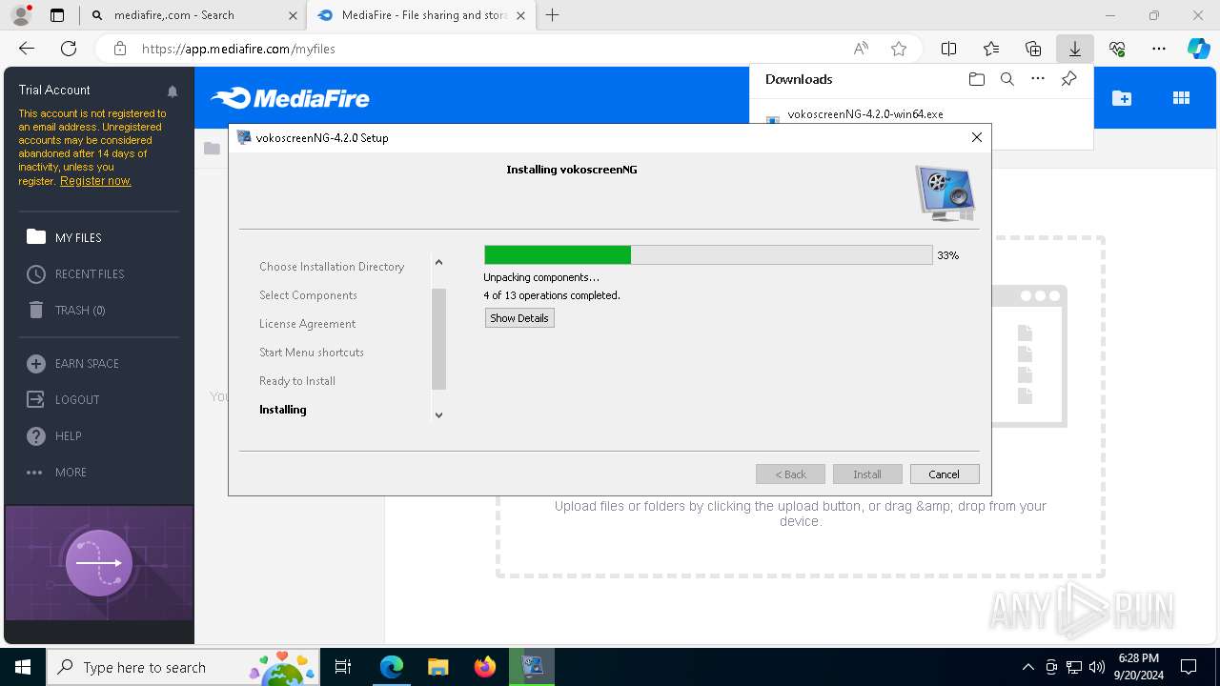Open the network status tray icon
Viewport: 1220px width, 686px height.
click(x=1073, y=667)
